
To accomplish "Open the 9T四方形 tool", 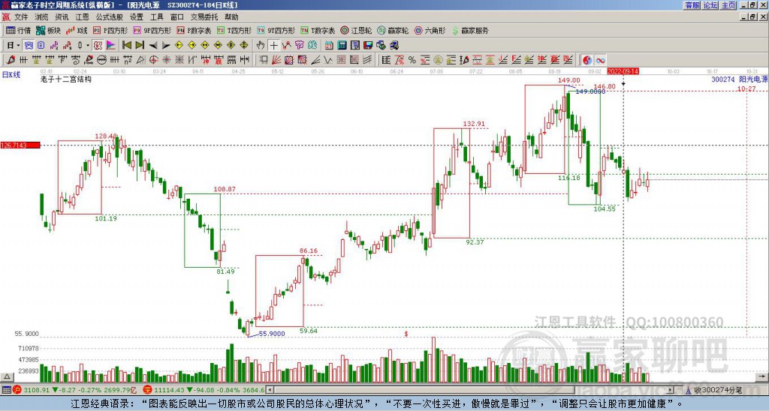I will pyautogui.click(x=276, y=30).
